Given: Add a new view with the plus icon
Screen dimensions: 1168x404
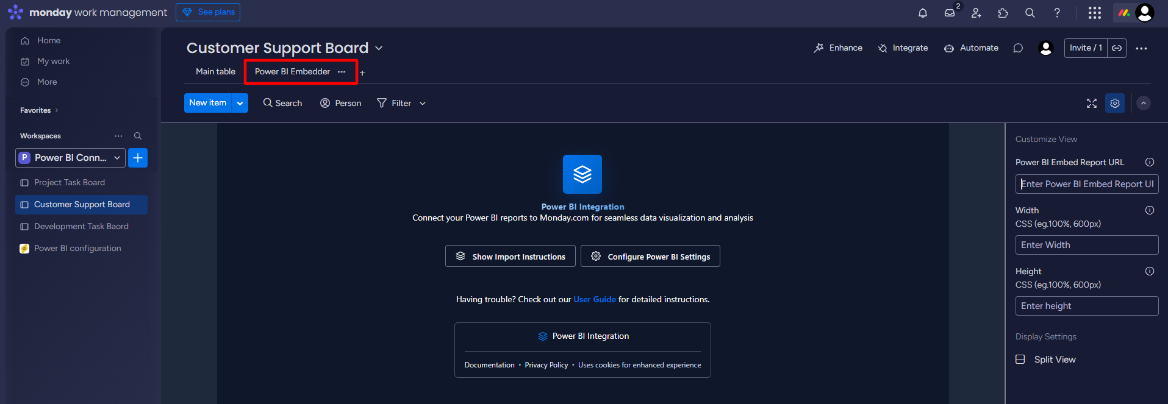Looking at the screenshot, I should tap(362, 73).
